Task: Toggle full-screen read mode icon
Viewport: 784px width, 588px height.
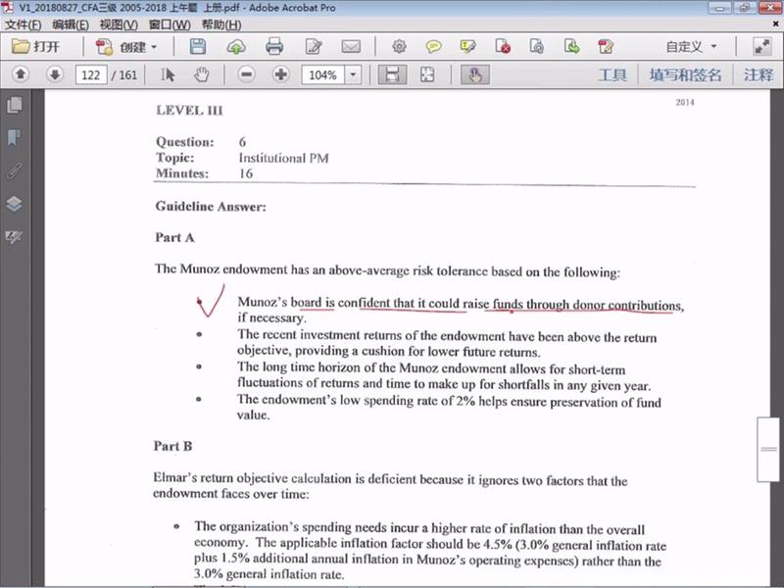Action: (761, 46)
